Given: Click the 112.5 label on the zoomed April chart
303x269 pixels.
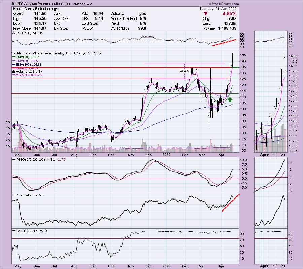Looking at the screenshot, I should click(293, 121).
